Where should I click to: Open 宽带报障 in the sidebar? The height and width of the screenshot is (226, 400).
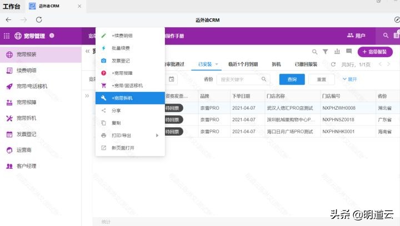[41, 102]
